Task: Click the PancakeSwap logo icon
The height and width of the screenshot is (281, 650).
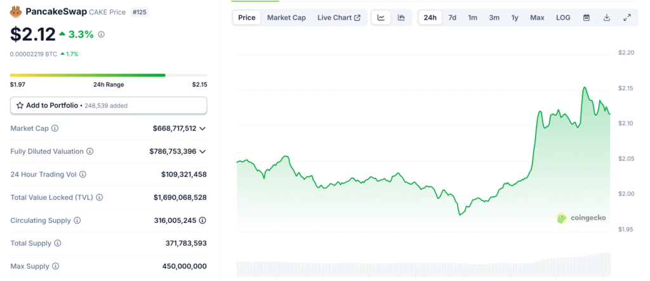Action: [x=17, y=12]
